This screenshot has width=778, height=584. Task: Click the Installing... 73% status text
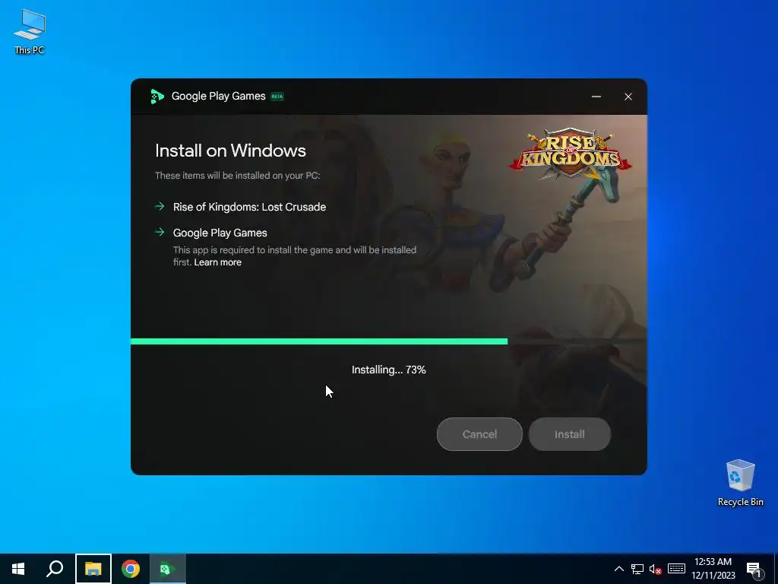pos(388,370)
